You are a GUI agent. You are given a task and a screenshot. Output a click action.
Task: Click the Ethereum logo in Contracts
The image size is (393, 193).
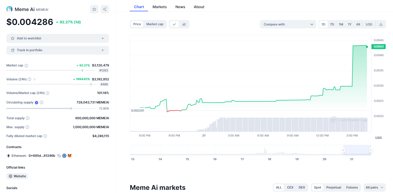(8, 156)
